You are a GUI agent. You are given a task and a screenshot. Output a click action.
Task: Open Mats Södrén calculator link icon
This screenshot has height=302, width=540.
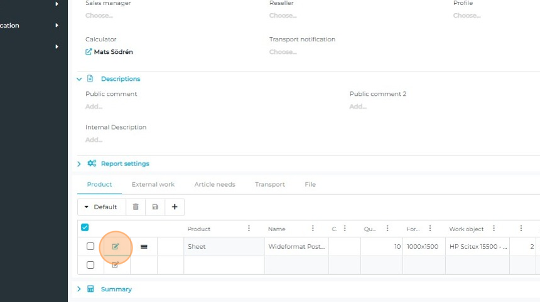[89, 52]
